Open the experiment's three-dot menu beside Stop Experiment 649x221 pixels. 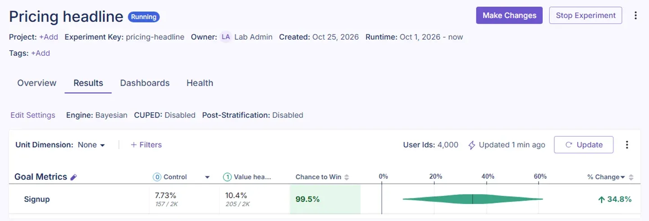(x=635, y=15)
